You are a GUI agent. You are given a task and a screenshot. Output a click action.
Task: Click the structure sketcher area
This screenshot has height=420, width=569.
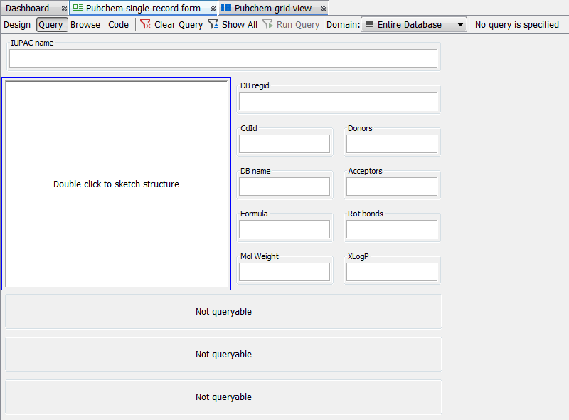117,184
